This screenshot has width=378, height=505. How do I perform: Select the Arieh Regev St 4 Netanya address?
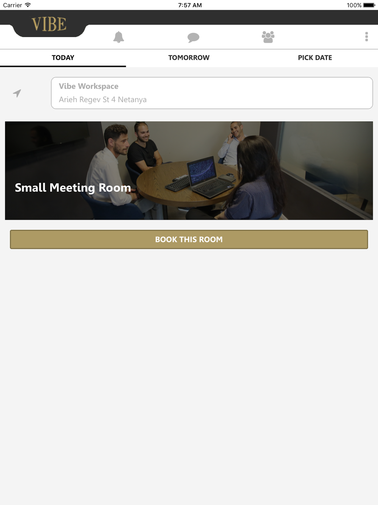coord(103,100)
